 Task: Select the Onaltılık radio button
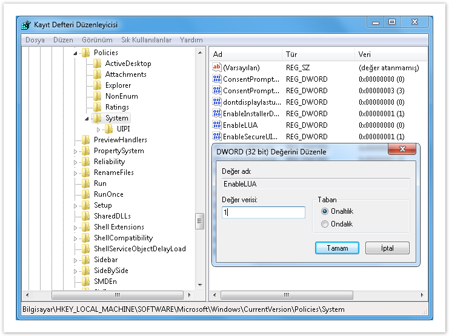(325, 211)
